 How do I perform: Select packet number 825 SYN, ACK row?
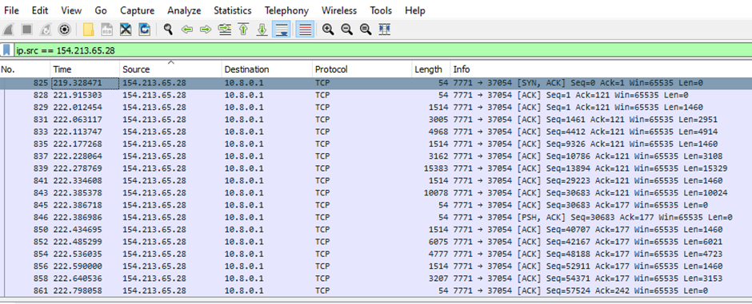376,83
